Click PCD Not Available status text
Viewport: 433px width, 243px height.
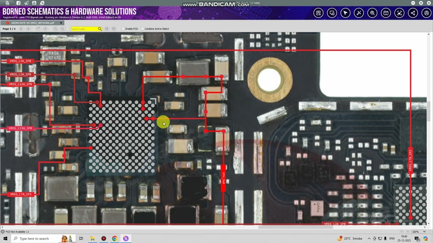pos(17,232)
